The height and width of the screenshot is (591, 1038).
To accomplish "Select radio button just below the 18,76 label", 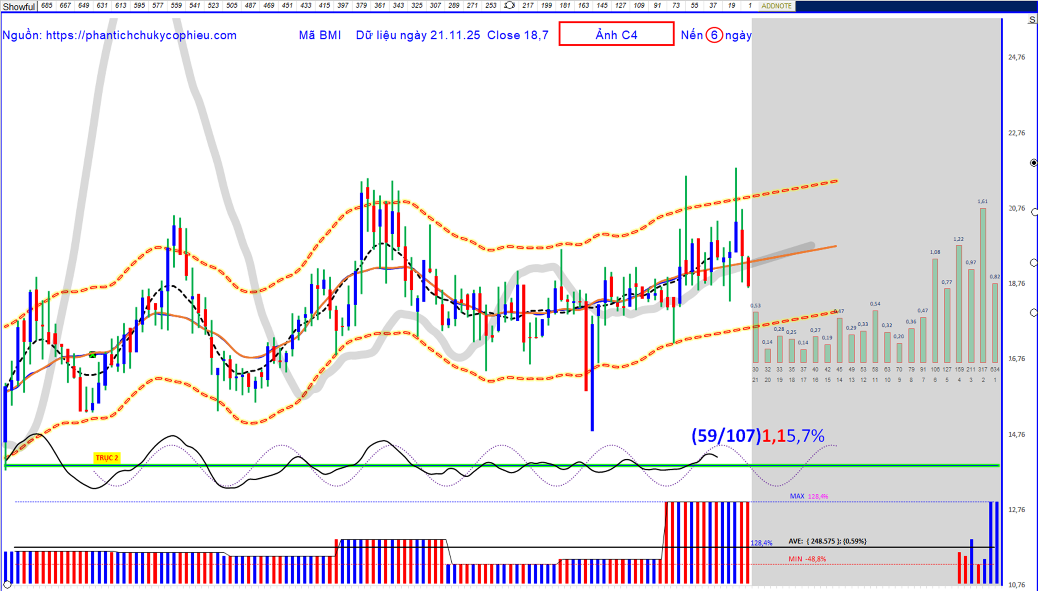I will point(1034,312).
